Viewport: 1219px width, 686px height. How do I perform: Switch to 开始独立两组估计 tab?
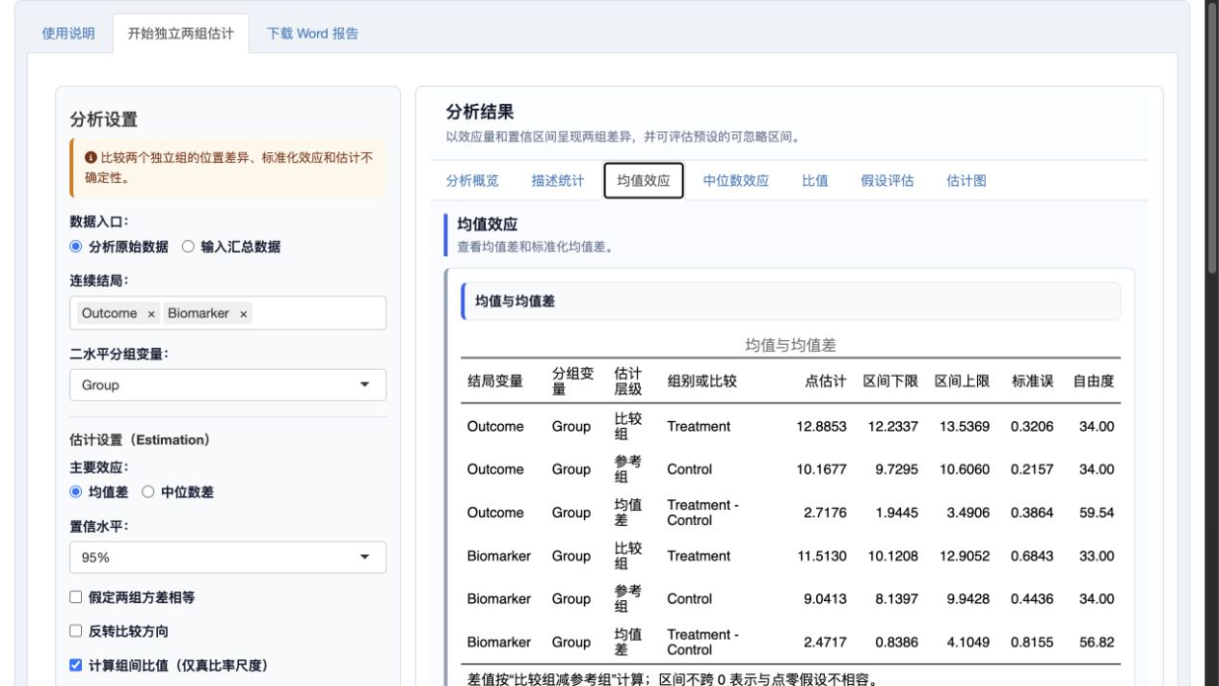180,33
